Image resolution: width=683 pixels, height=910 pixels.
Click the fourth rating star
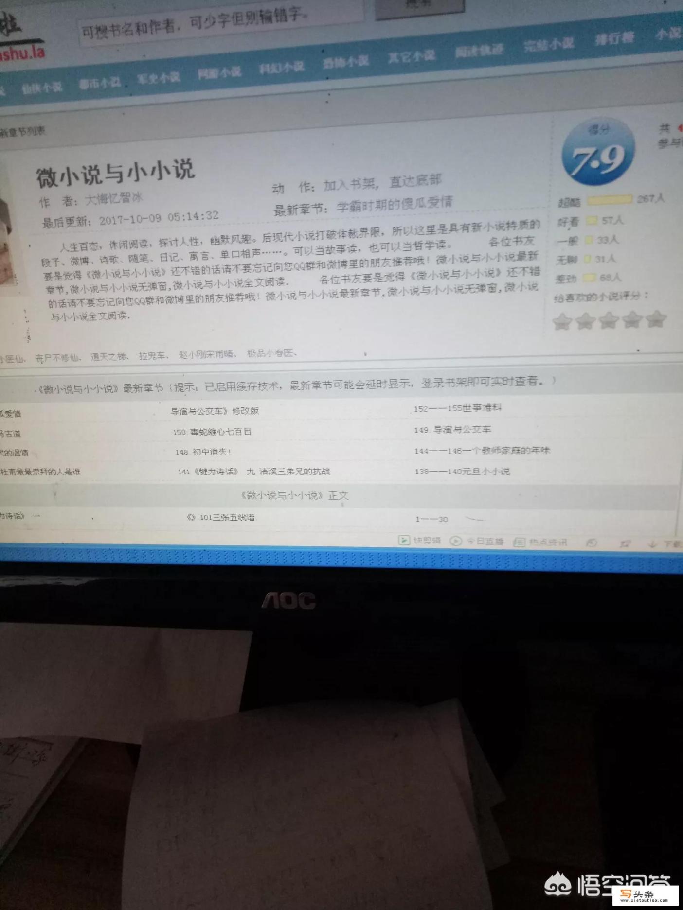631,320
